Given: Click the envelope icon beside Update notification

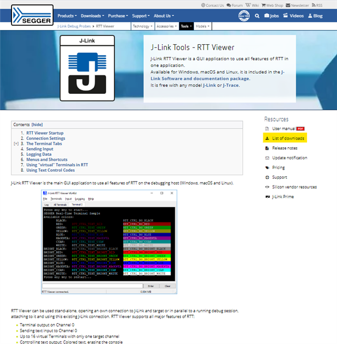Looking at the screenshot, I should (x=267, y=158).
